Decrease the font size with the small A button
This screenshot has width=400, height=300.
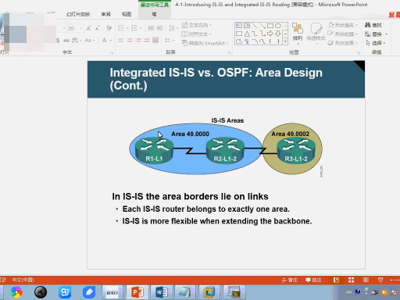pyautogui.click(x=98, y=28)
